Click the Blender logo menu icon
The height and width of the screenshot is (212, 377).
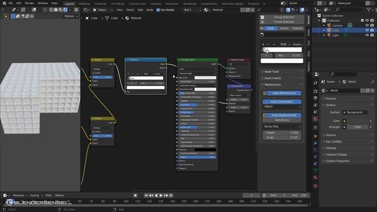pyautogui.click(x=4, y=4)
